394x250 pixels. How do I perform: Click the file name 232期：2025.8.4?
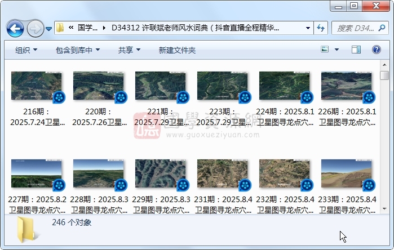tap(285, 204)
